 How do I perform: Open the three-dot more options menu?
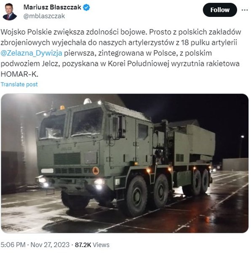tap(245, 10)
